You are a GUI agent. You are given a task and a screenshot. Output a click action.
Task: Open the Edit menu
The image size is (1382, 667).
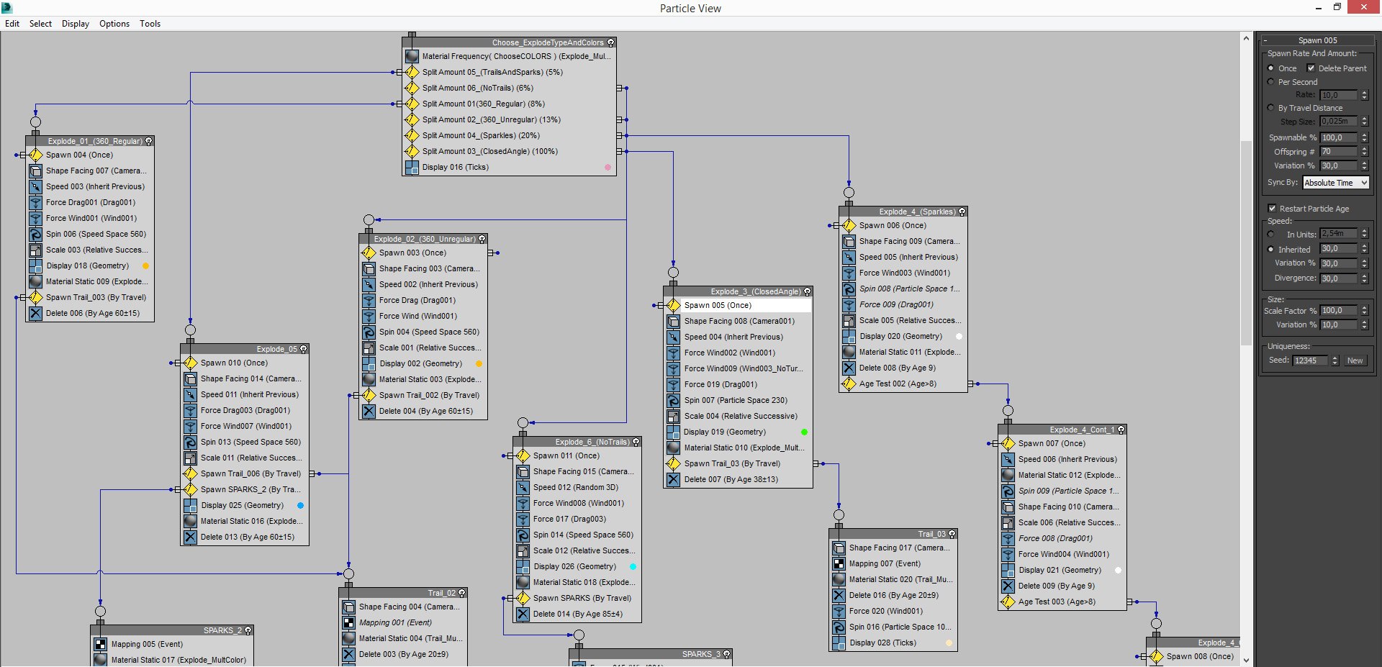pos(12,24)
